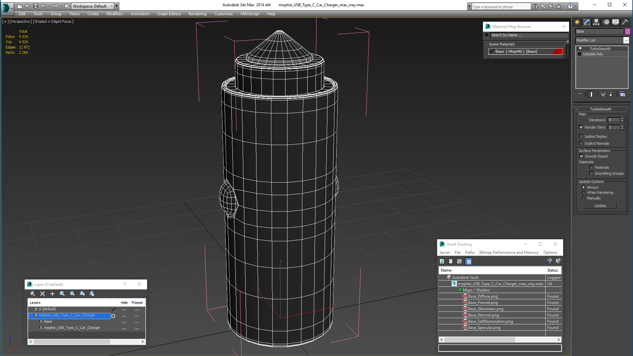This screenshot has height=356, width=633.
Task: Click Refresh icon in Asset Tracking toolbar
Action: [x=442, y=261]
